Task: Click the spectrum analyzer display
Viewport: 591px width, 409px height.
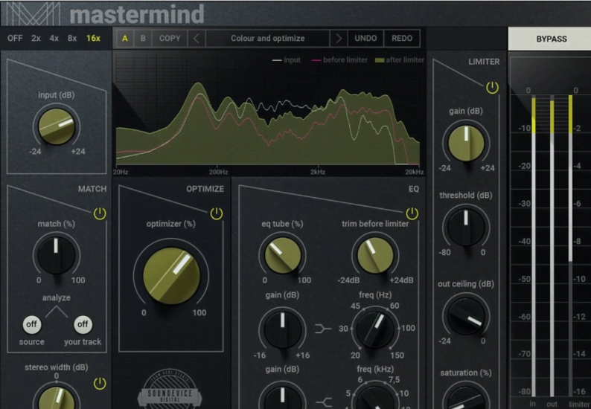Action: (x=269, y=109)
